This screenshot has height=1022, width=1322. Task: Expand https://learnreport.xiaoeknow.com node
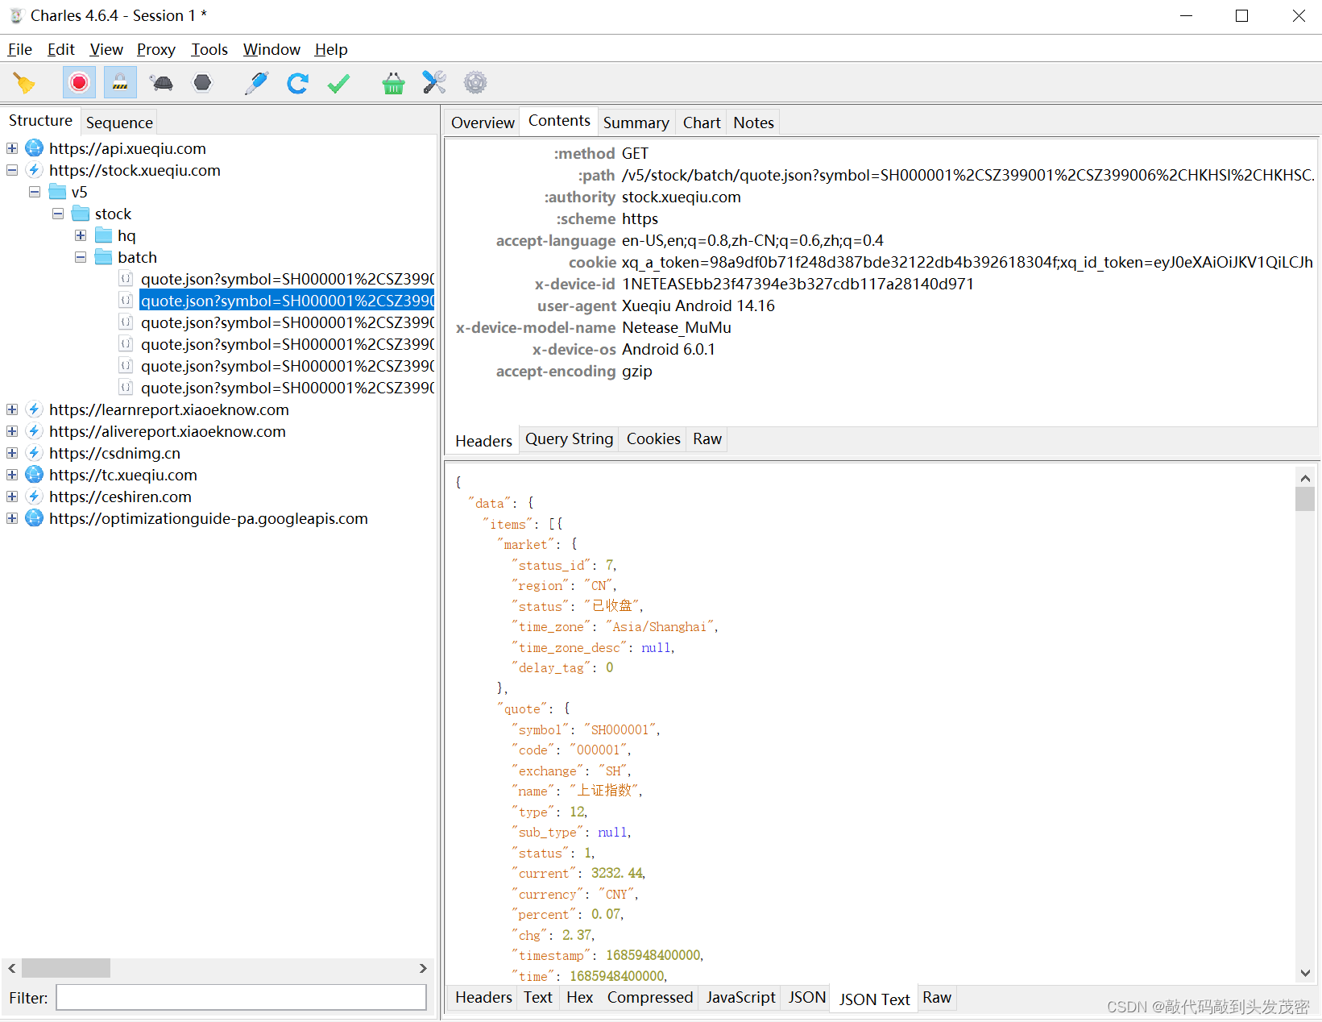12,409
